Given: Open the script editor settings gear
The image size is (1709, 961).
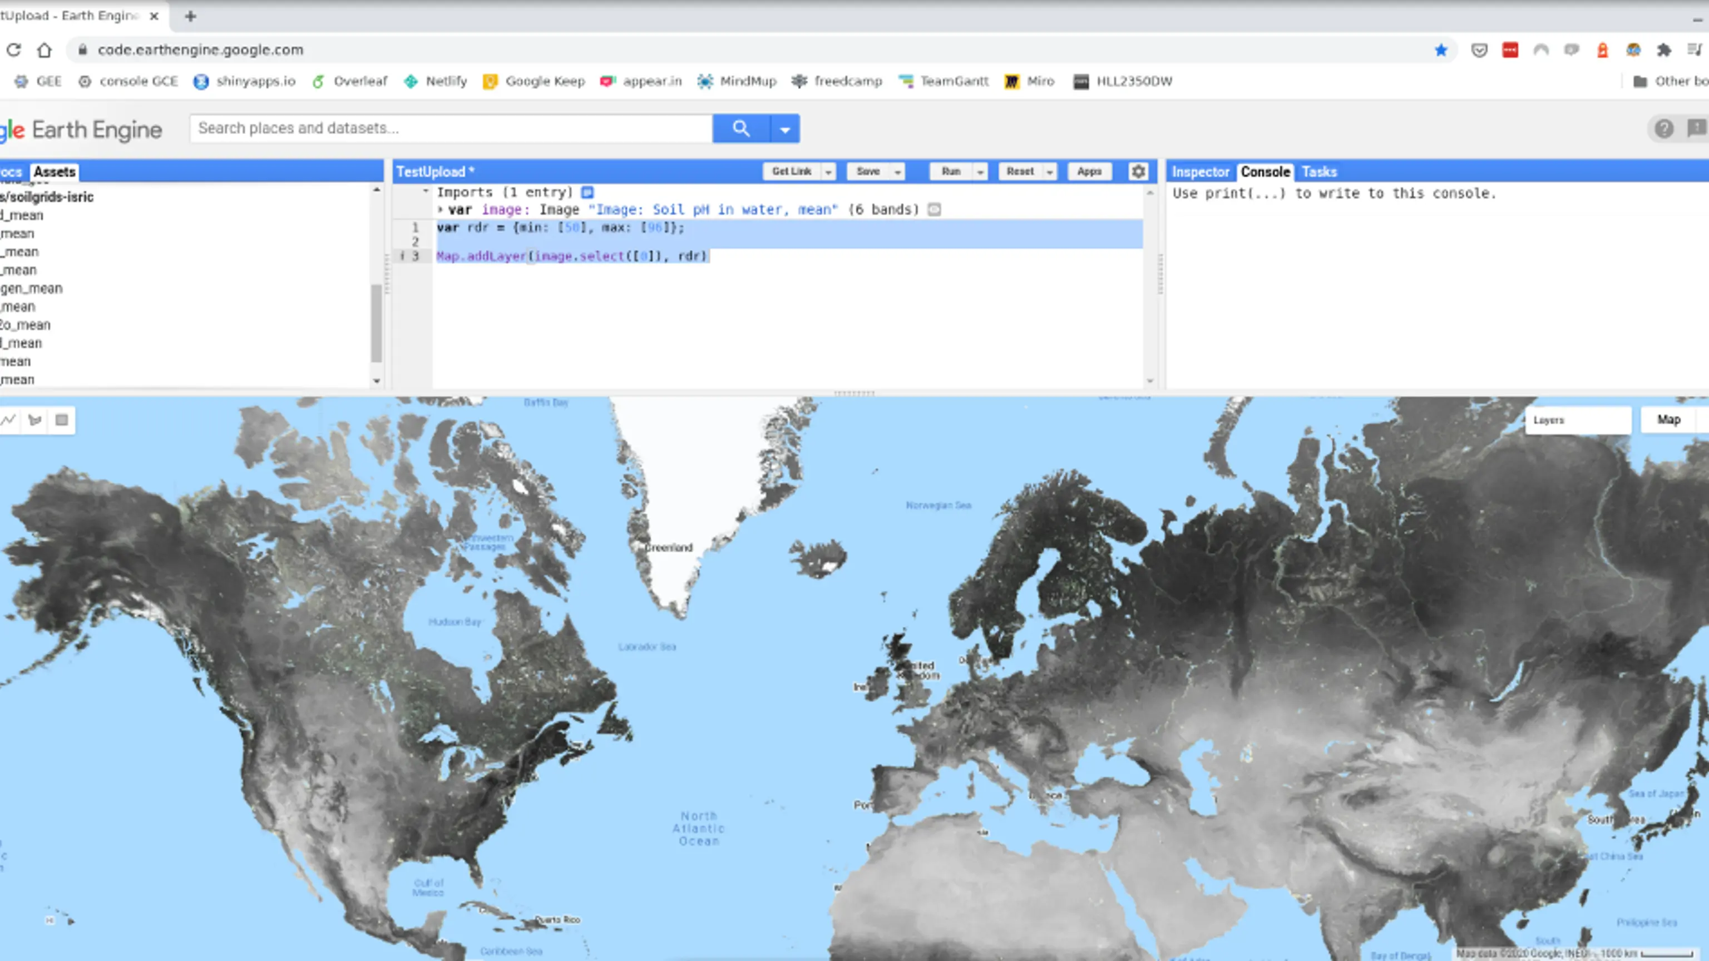Looking at the screenshot, I should [x=1138, y=172].
